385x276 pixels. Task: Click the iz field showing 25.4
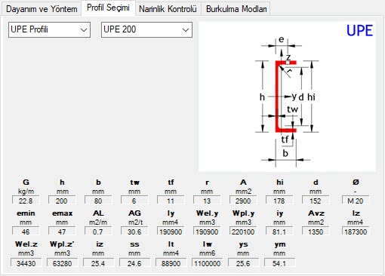tap(98, 262)
